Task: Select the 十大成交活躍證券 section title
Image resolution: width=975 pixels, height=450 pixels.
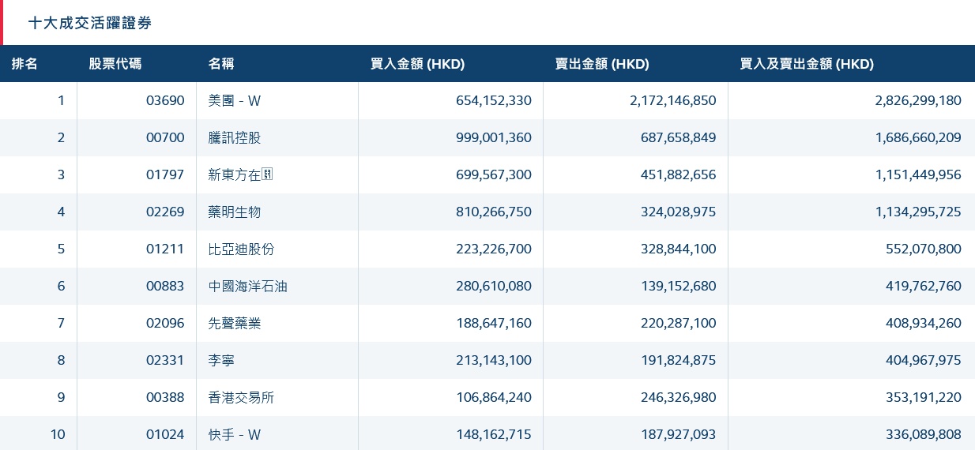Action: coord(90,23)
